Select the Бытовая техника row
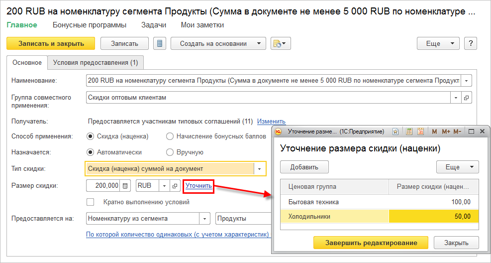The height and width of the screenshot is (263, 491). click(313, 202)
